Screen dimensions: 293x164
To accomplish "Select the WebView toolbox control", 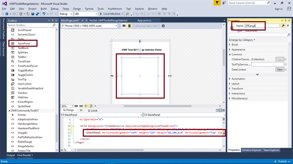I will [x=23, y=97].
